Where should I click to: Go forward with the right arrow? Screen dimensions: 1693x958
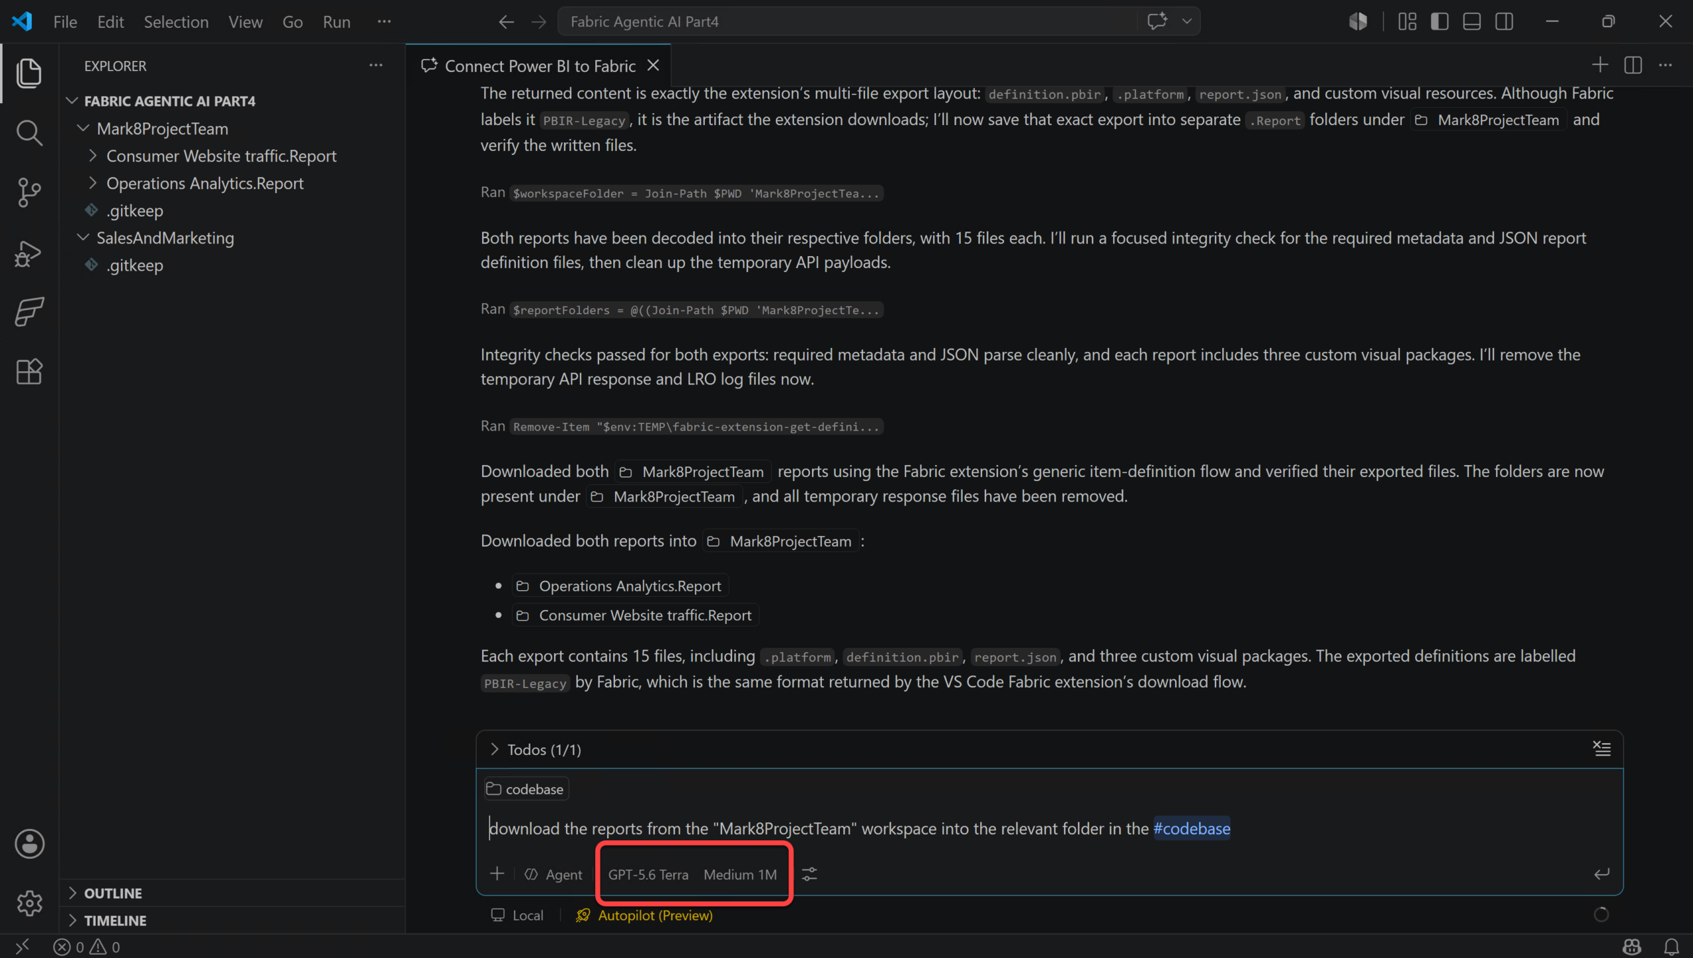539,22
